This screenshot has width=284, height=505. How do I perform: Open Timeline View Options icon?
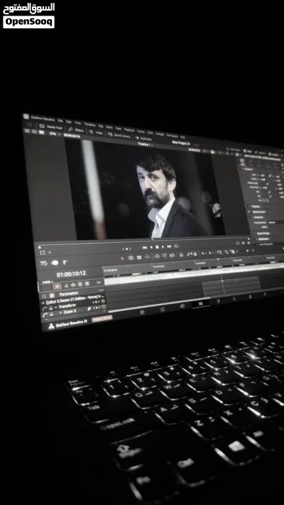click(x=43, y=264)
